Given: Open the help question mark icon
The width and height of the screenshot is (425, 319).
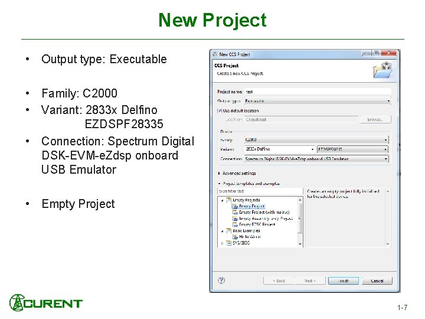Looking at the screenshot, I should click(x=221, y=280).
